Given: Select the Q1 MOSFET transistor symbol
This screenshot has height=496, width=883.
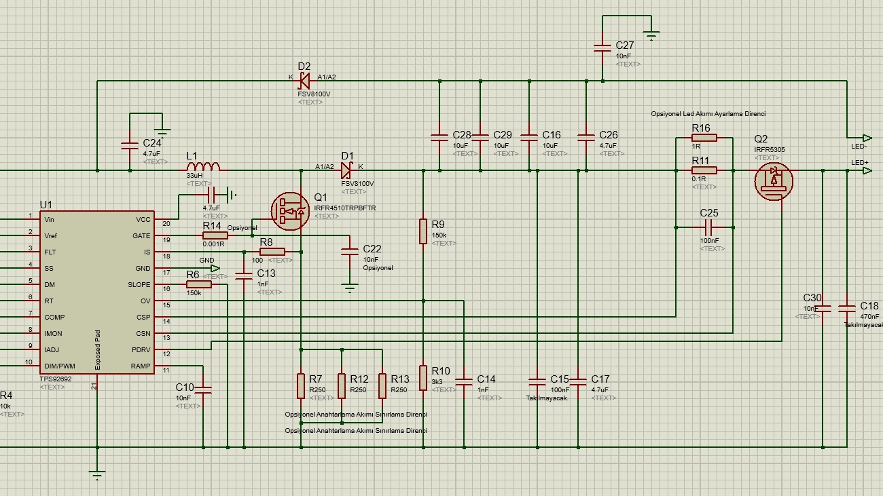Looking at the screenshot, I should [290, 211].
